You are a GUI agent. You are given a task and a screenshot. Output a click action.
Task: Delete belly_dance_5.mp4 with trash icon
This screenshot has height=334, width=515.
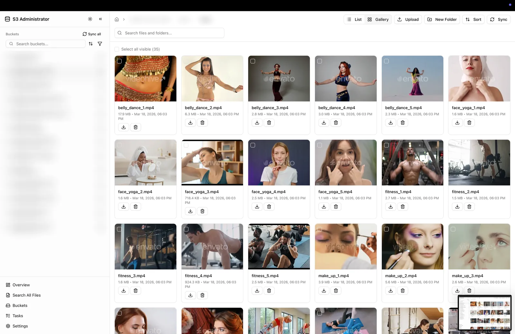tap(403, 122)
